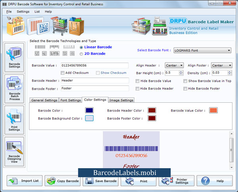Switch to Barcode Designing View
Screen dimensions: 238x192
click(x=14, y=152)
